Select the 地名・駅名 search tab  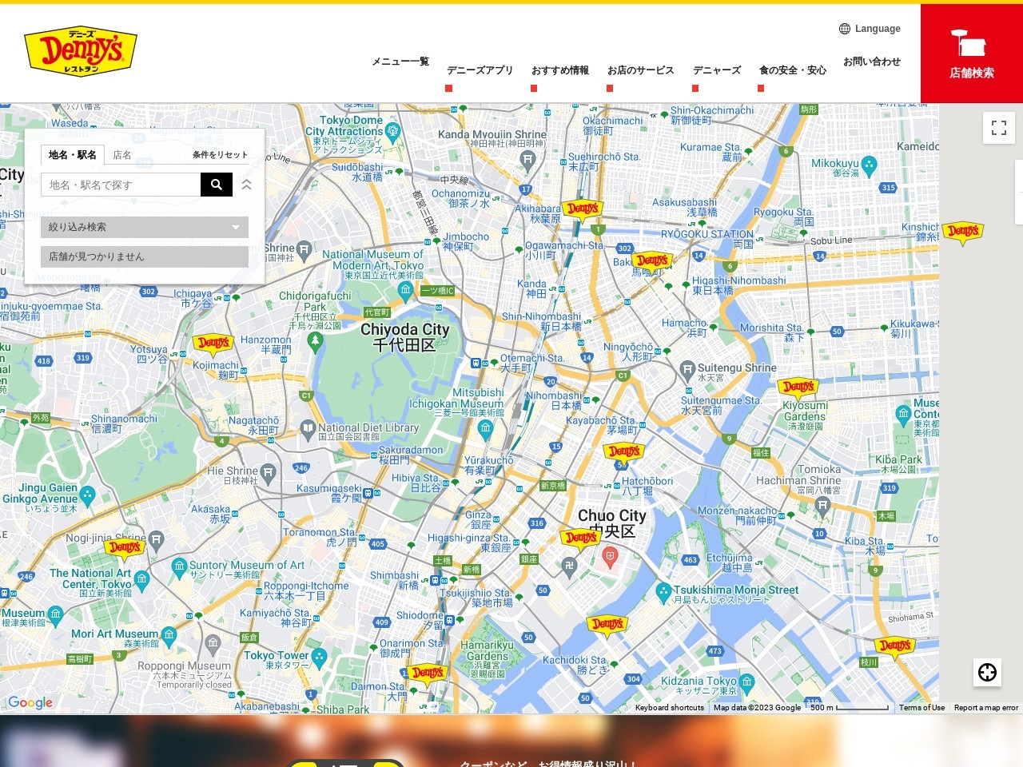pyautogui.click(x=73, y=155)
